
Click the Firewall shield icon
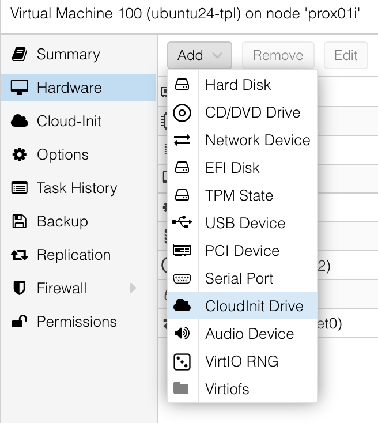click(20, 288)
